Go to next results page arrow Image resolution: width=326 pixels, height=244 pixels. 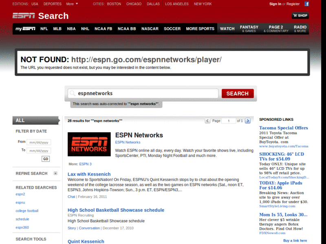click(x=248, y=121)
